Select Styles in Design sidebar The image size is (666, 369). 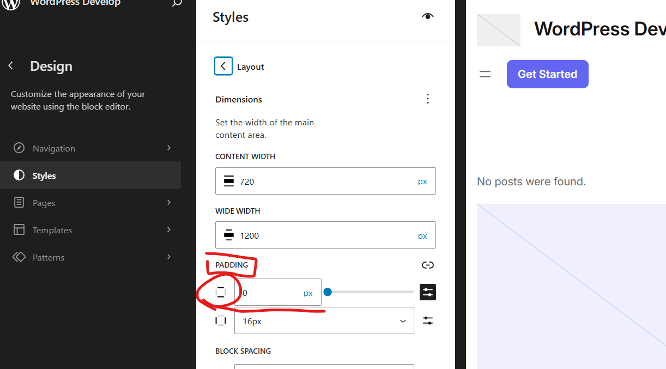(x=90, y=176)
